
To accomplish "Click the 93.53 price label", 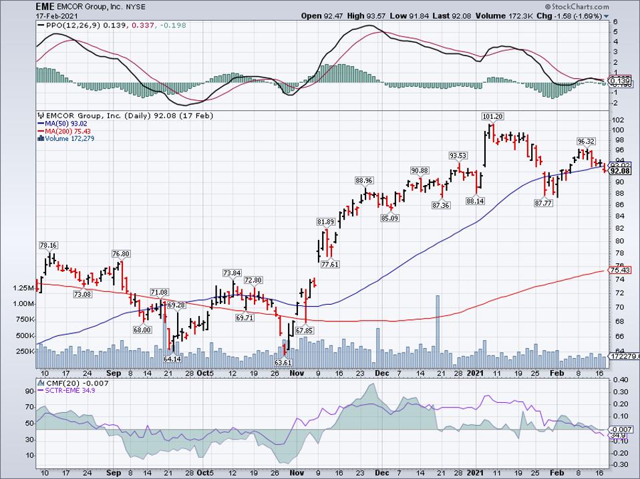I will click(458, 156).
